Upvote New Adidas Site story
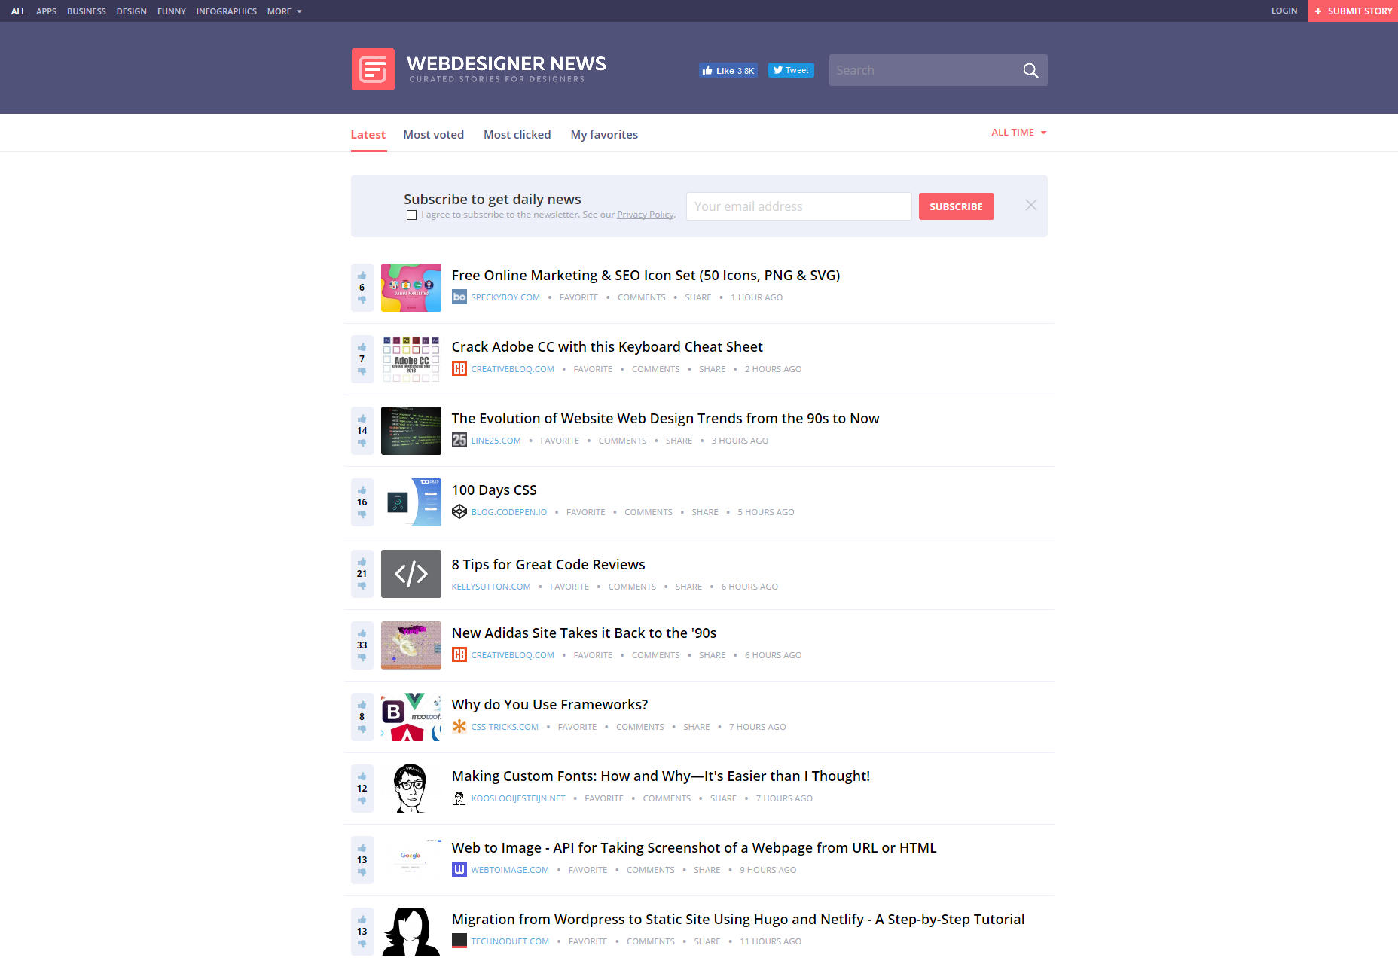 coord(362,633)
